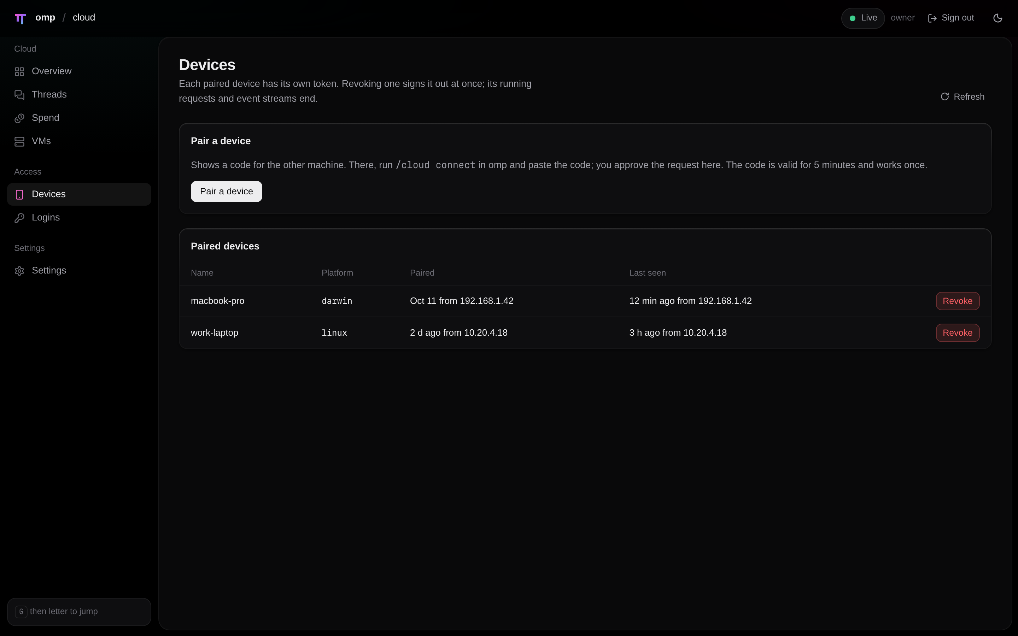This screenshot has width=1018, height=636.
Task: Click the Refresh button label
Action: 969,97
